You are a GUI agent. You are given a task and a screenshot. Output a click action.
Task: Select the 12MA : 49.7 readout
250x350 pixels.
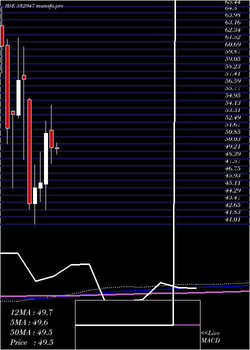31,312
